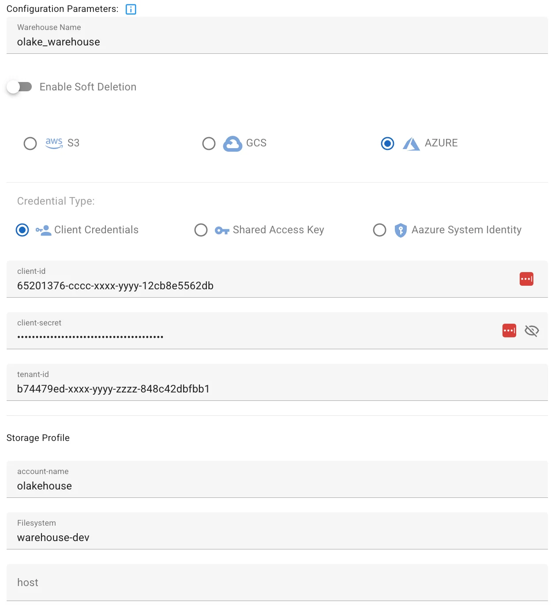This screenshot has width=555, height=605.
Task: Click the account-name field containing olakehouse
Action: [277, 479]
